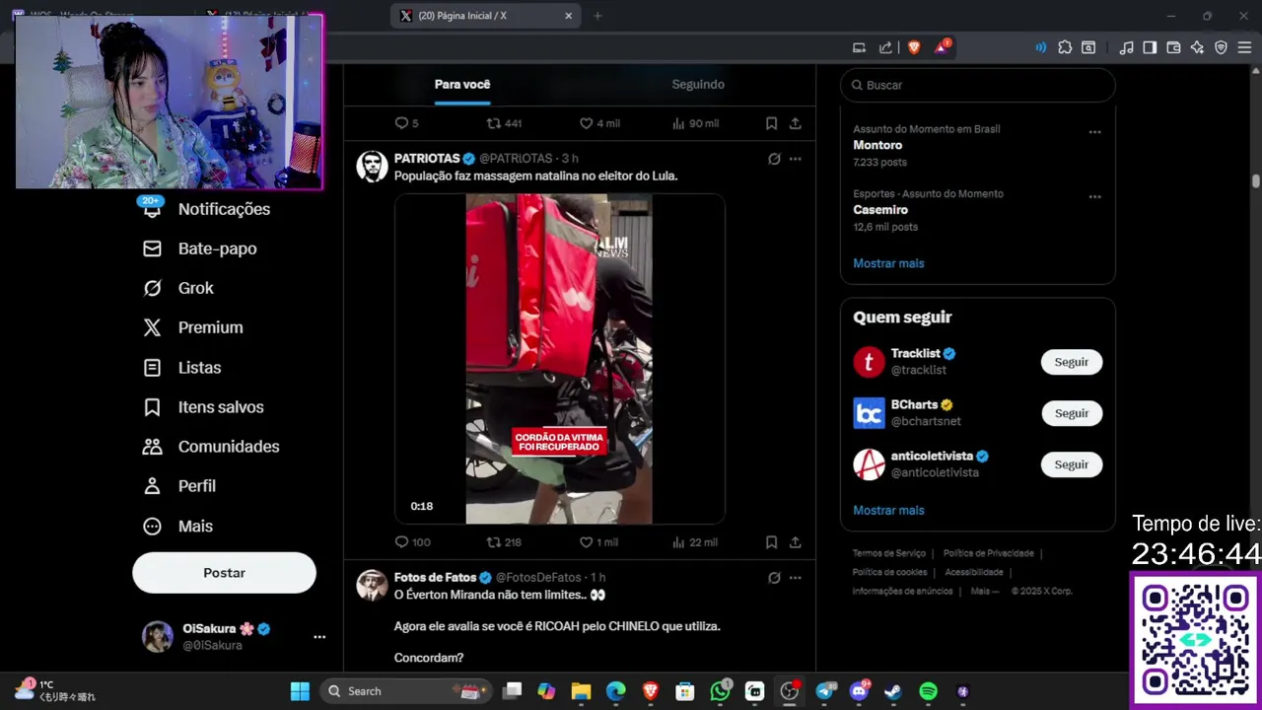Open Brave Rewards triangle icon
The width and height of the screenshot is (1262, 710).
[942, 46]
